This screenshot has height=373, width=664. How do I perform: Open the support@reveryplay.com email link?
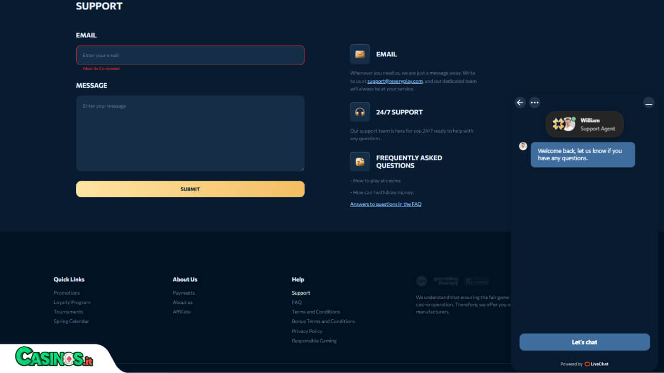pos(395,81)
